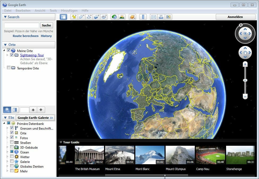Viewport: 259px width, 179px height.
Task: Collapse the Tour Guide panel
Action: (x=61, y=142)
